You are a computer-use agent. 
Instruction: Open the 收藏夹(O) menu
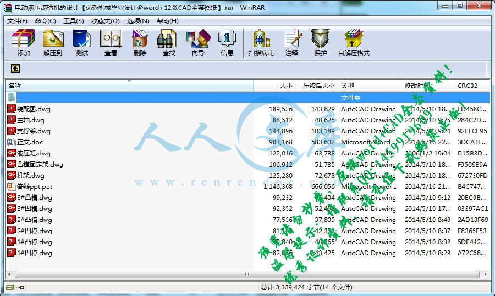tap(106, 21)
